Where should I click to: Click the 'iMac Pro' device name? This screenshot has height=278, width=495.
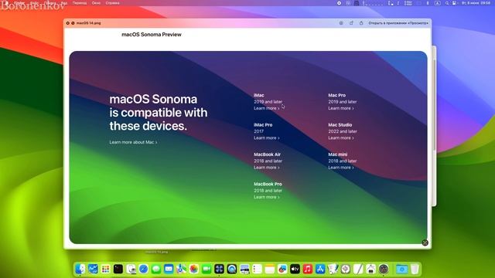pos(263,125)
